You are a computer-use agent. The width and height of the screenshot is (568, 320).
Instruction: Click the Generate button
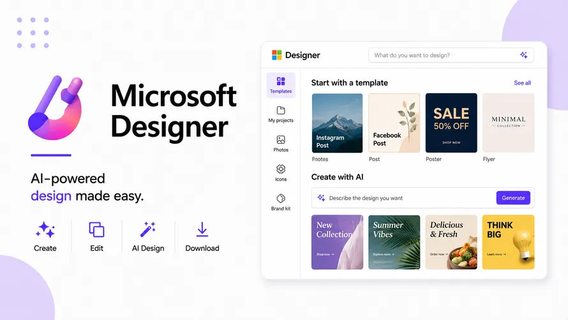[x=513, y=198]
